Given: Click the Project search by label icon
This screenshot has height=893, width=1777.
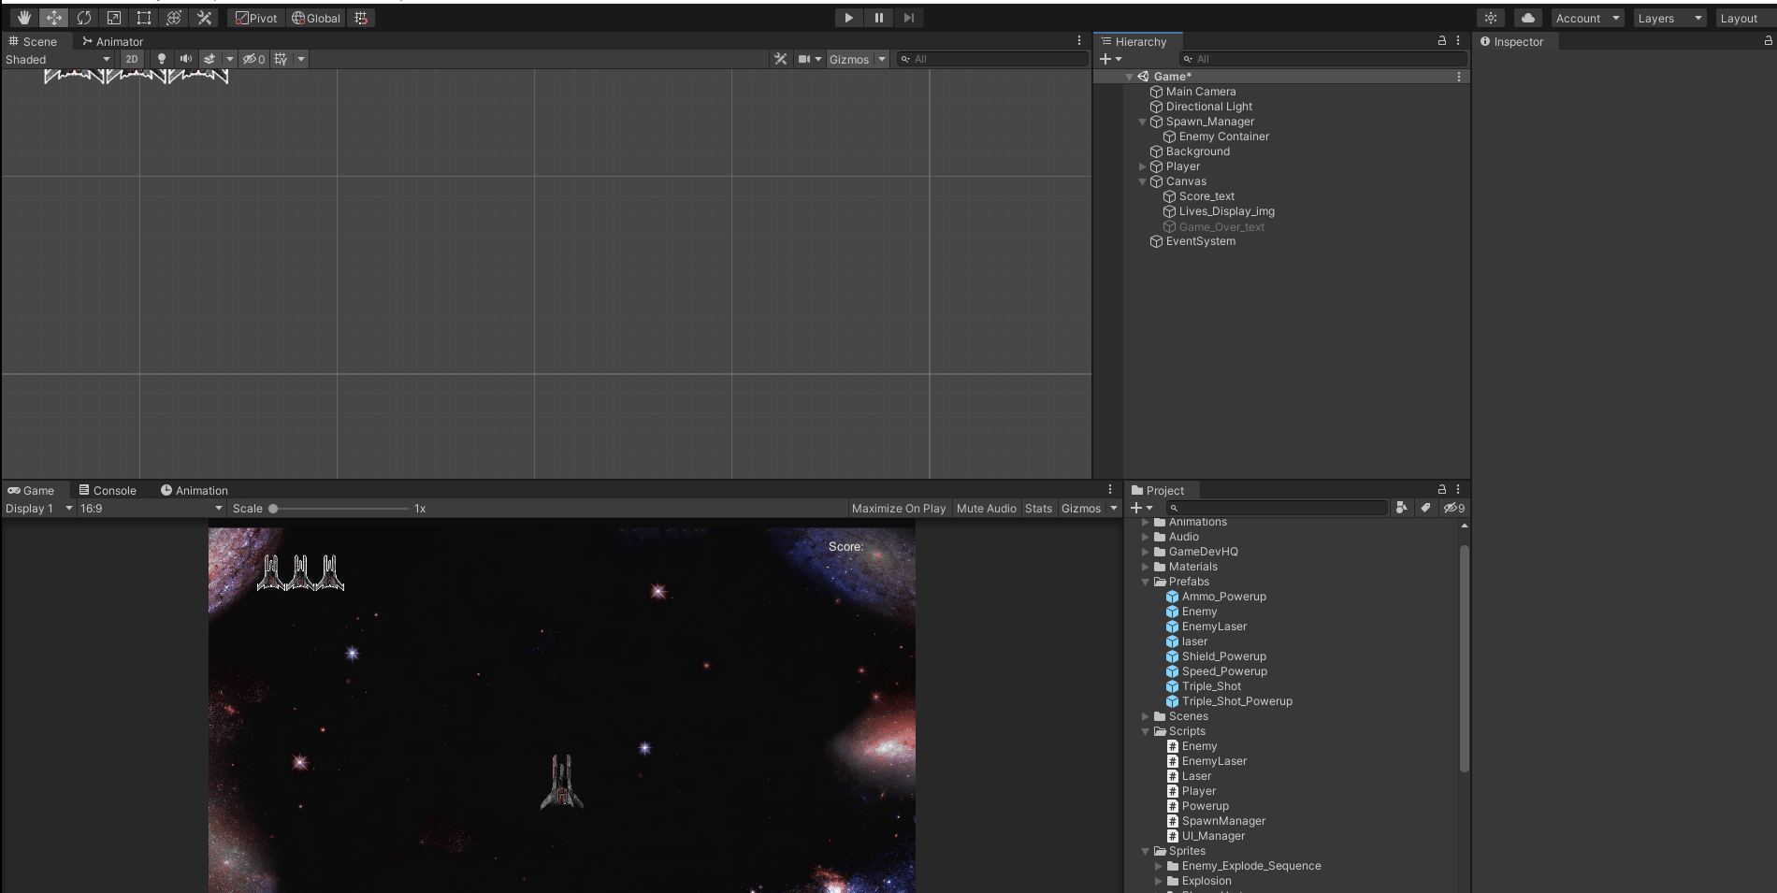Looking at the screenshot, I should (x=1425, y=508).
